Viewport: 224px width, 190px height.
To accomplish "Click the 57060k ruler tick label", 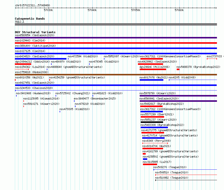I will click(x=179, y=10).
